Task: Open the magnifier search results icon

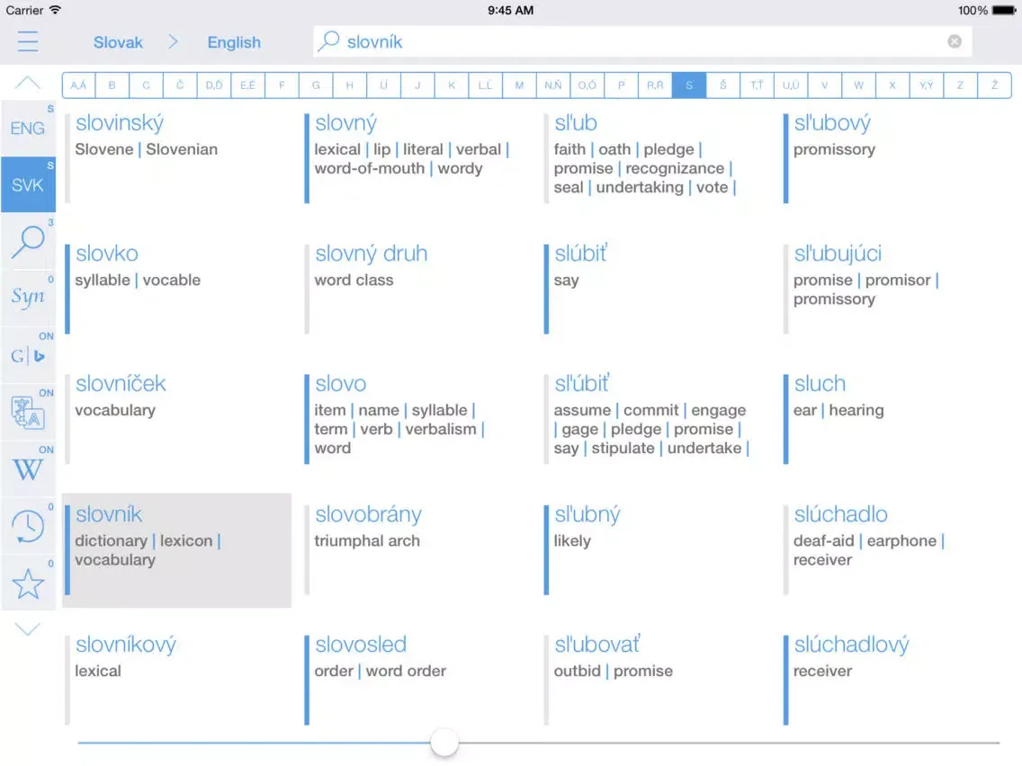Action: point(28,241)
